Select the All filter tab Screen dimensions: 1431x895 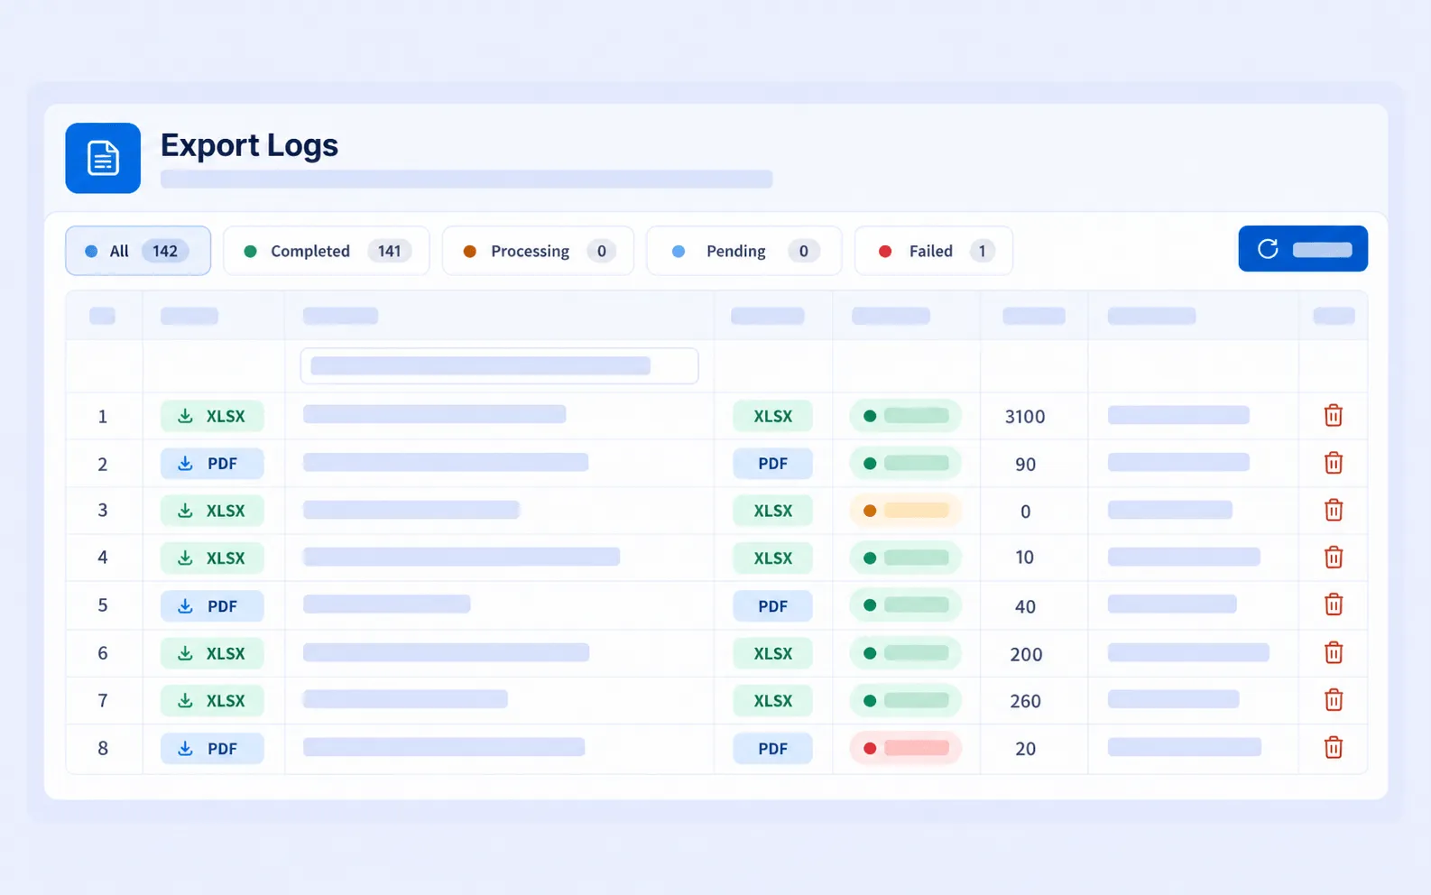pos(138,251)
